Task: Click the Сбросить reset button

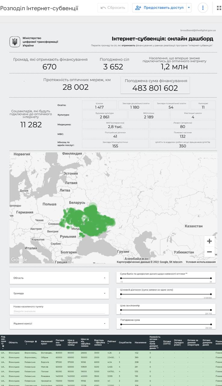Action: (113, 8)
